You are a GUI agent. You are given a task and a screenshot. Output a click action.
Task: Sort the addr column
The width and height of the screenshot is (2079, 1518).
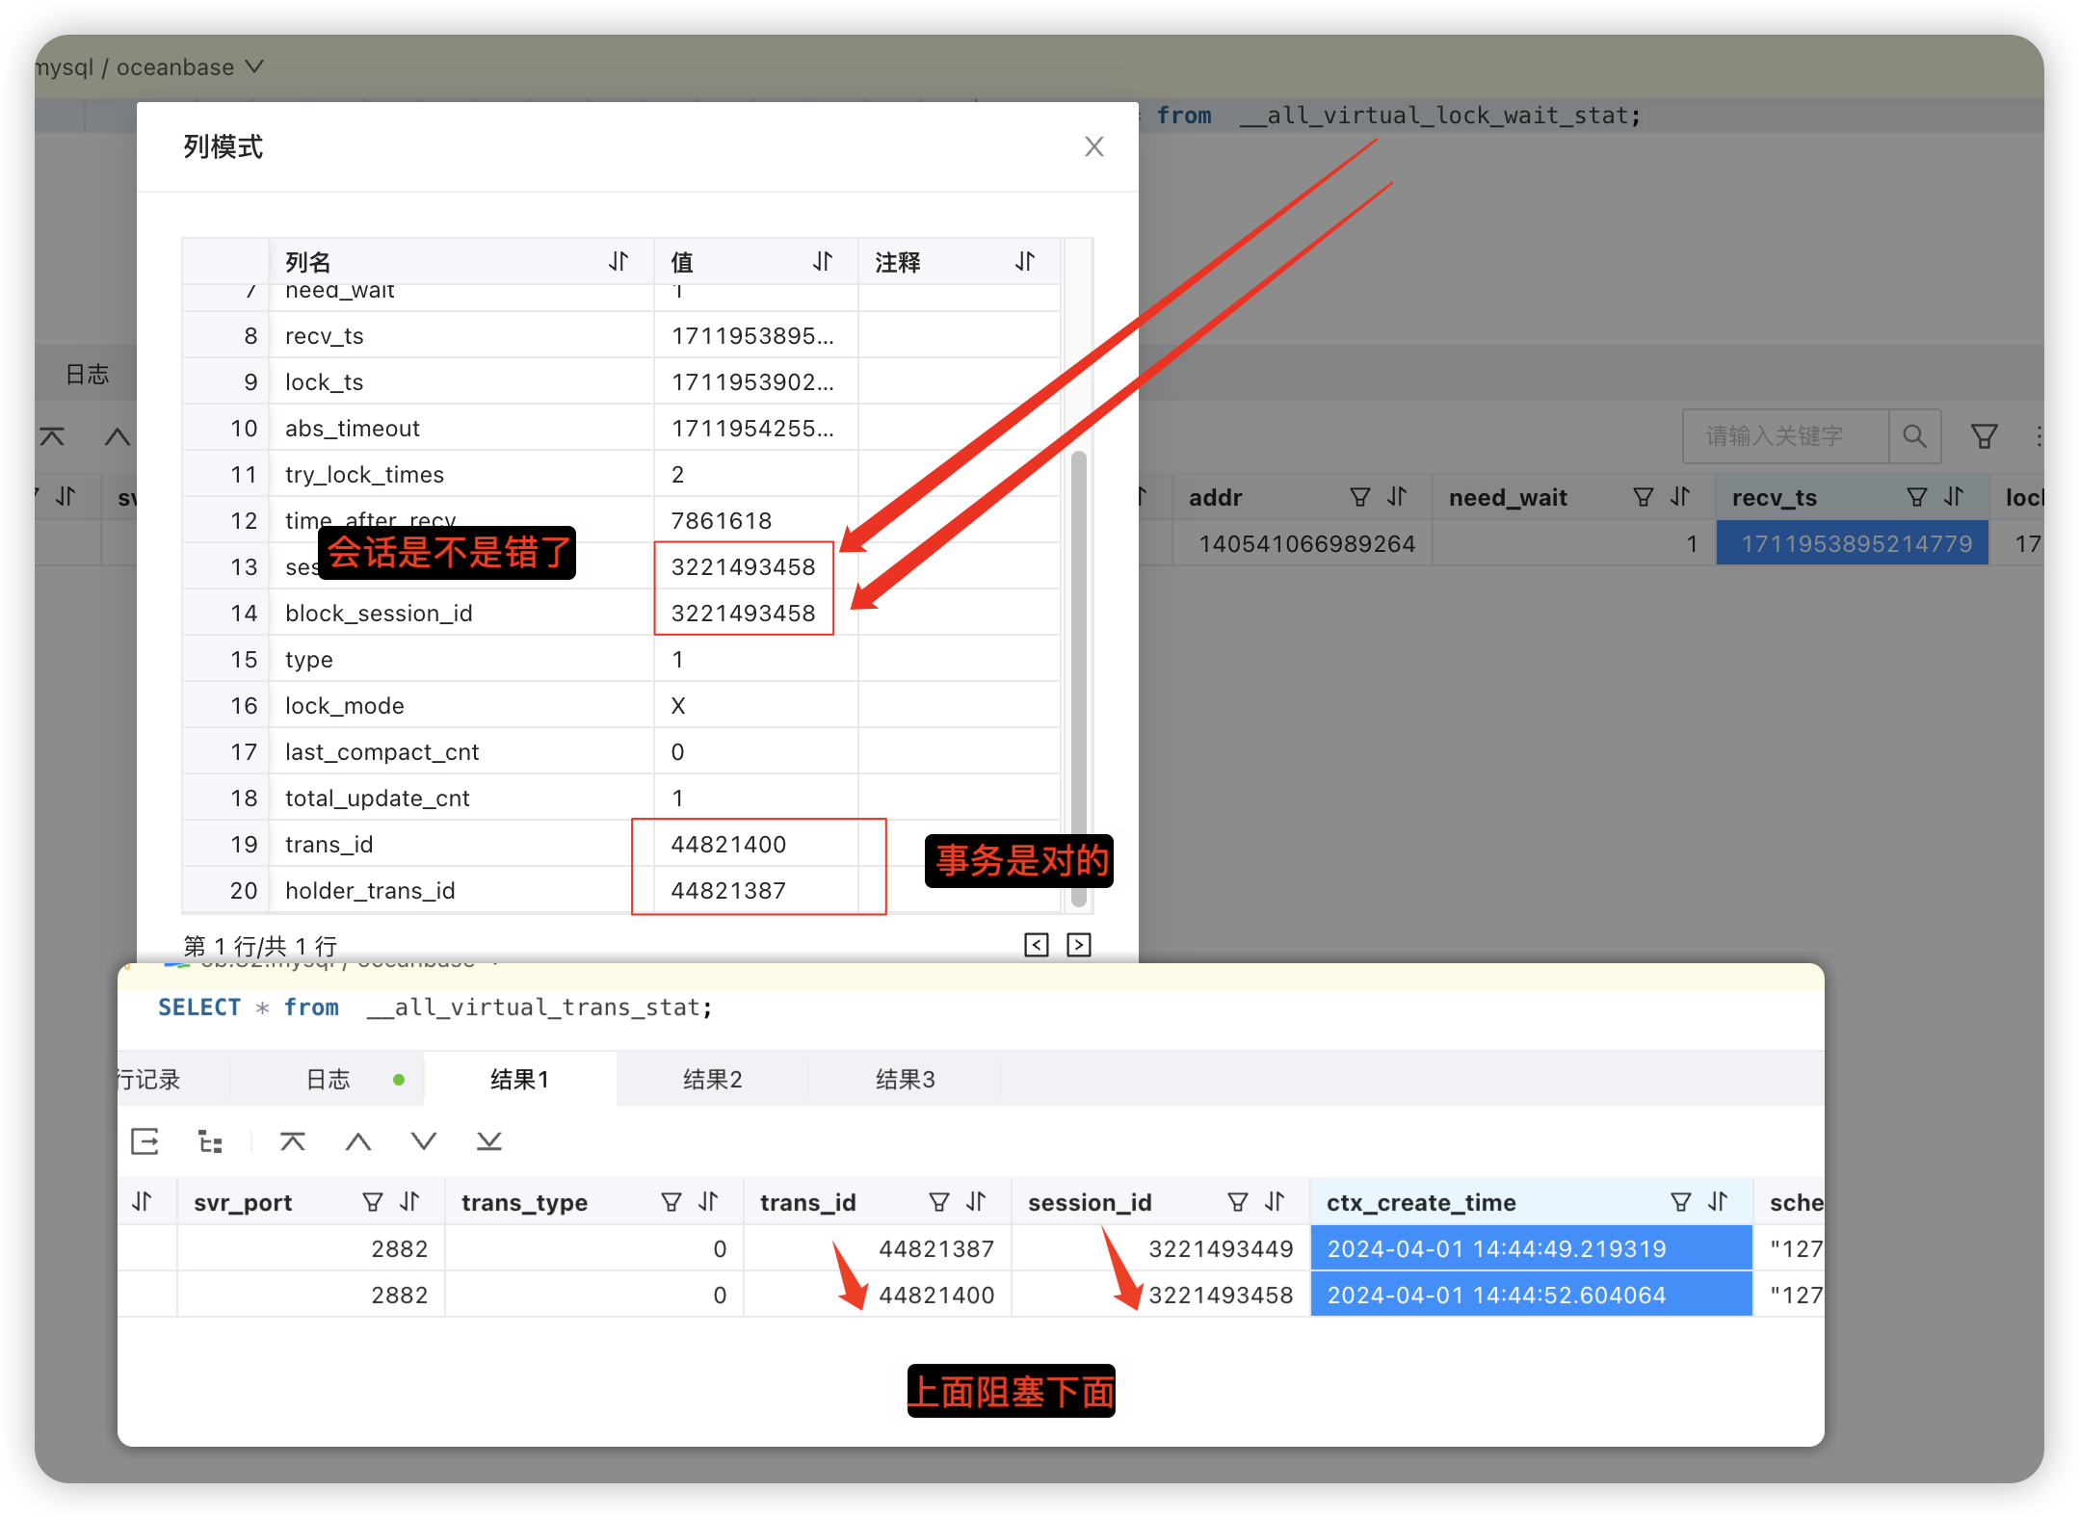pos(1397,497)
